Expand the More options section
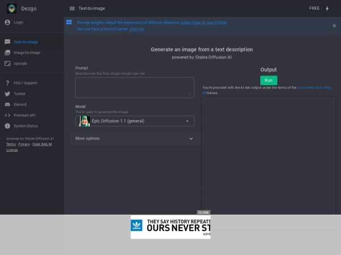 click(x=134, y=139)
